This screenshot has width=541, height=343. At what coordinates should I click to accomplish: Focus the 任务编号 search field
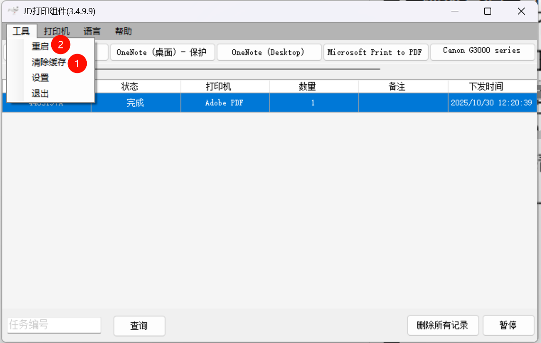(54, 325)
